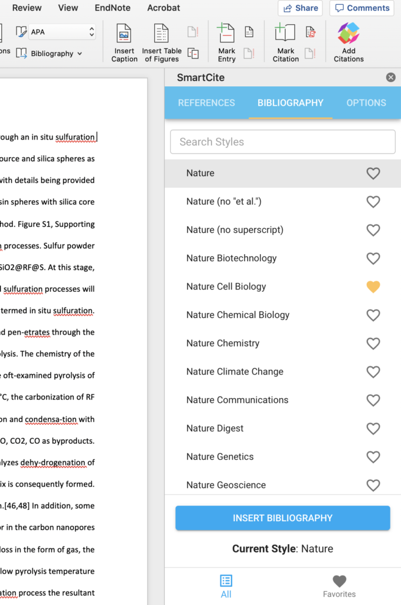
Task: Click the citation style icon beside APA
Action: point(21,32)
